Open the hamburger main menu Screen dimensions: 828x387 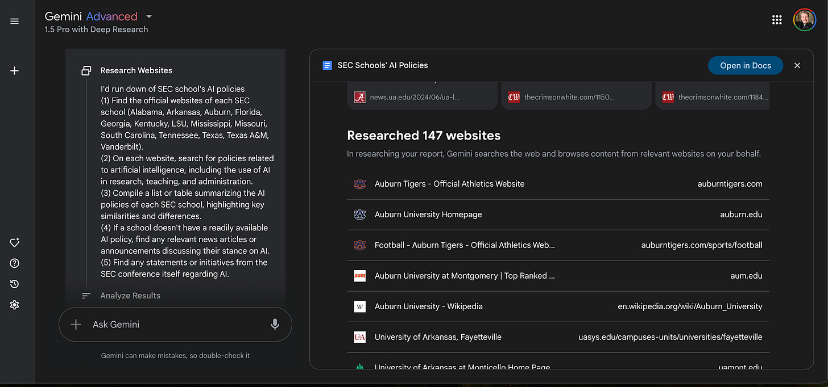[15, 21]
